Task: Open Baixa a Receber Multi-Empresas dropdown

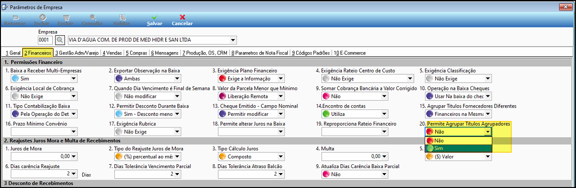Action: pyautogui.click(x=73, y=79)
